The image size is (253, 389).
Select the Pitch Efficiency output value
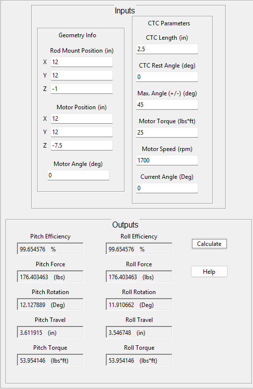pyautogui.click(x=50, y=249)
